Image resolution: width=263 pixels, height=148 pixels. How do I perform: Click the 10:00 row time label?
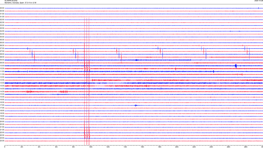pos(2,66)
